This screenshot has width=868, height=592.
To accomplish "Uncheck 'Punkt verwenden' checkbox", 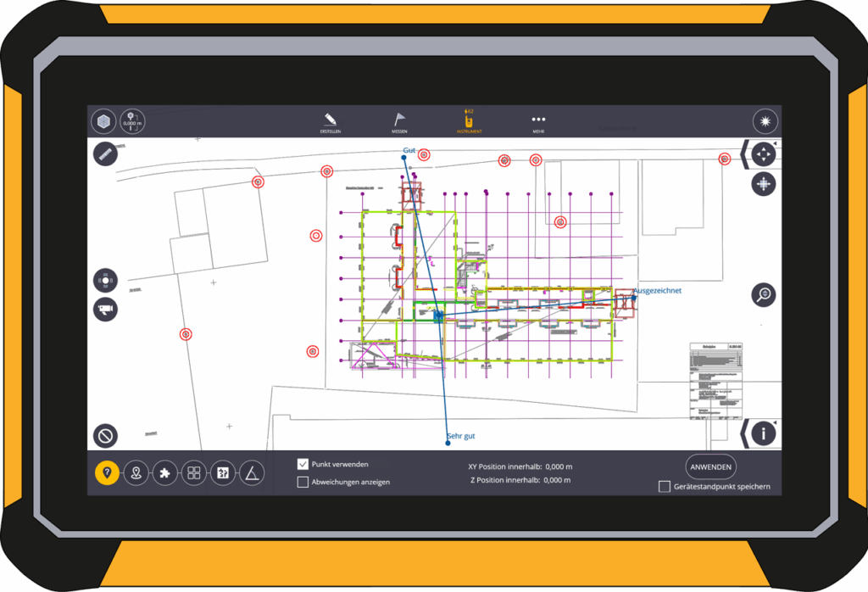I will tap(303, 464).
